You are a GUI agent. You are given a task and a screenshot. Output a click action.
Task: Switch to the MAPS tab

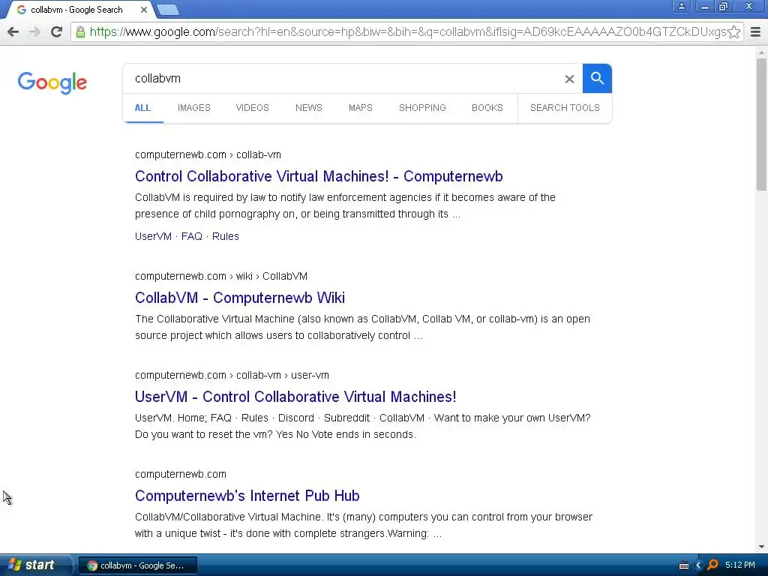click(361, 108)
